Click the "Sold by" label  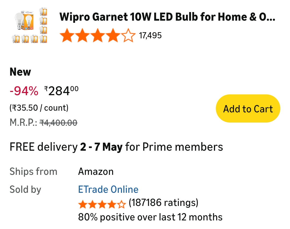pos(25,189)
